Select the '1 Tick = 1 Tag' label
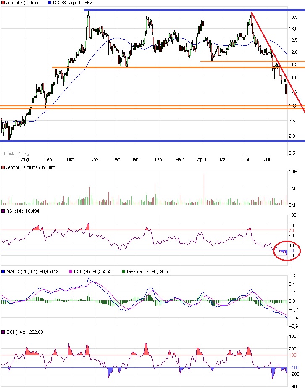The width and height of the screenshot is (305, 390). 15,153
